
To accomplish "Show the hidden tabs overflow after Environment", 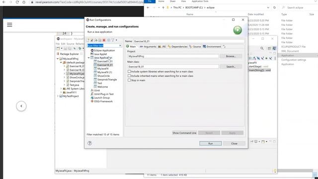I will pyautogui.click(x=224, y=46).
